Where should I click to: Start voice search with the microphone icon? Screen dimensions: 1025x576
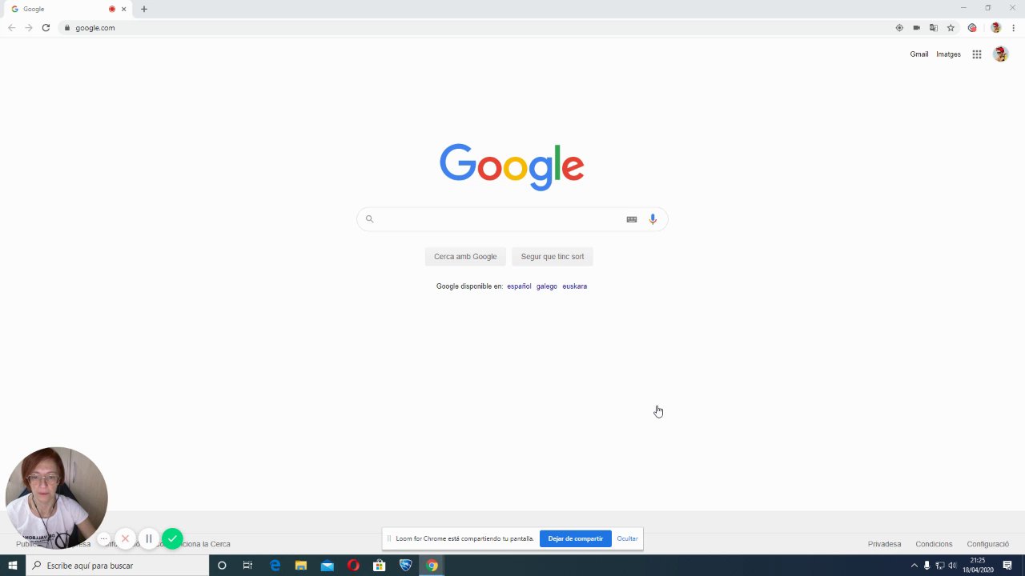[653, 219]
